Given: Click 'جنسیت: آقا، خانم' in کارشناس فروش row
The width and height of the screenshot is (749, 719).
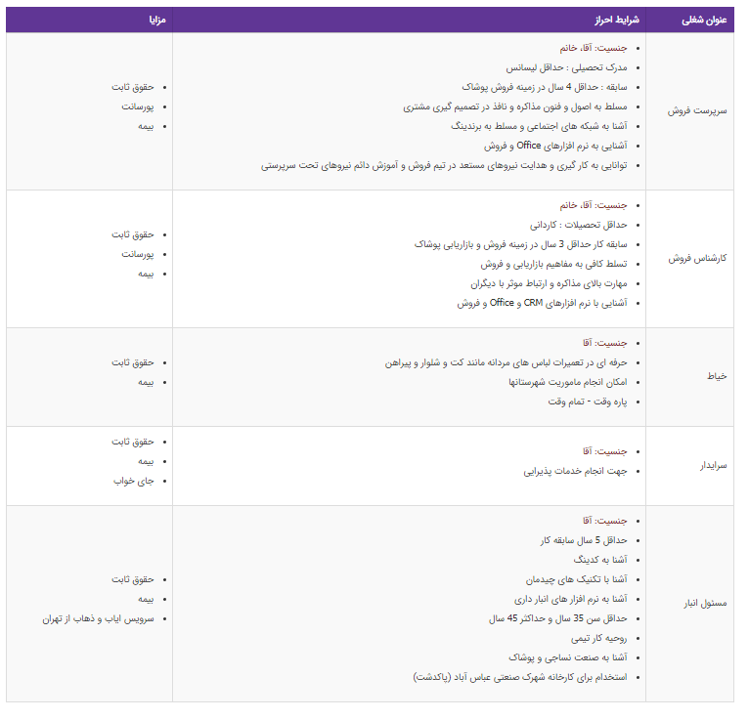Looking at the screenshot, I should [594, 205].
